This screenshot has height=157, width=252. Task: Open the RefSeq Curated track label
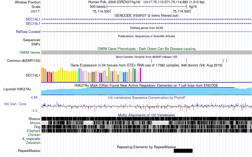point(28,32)
